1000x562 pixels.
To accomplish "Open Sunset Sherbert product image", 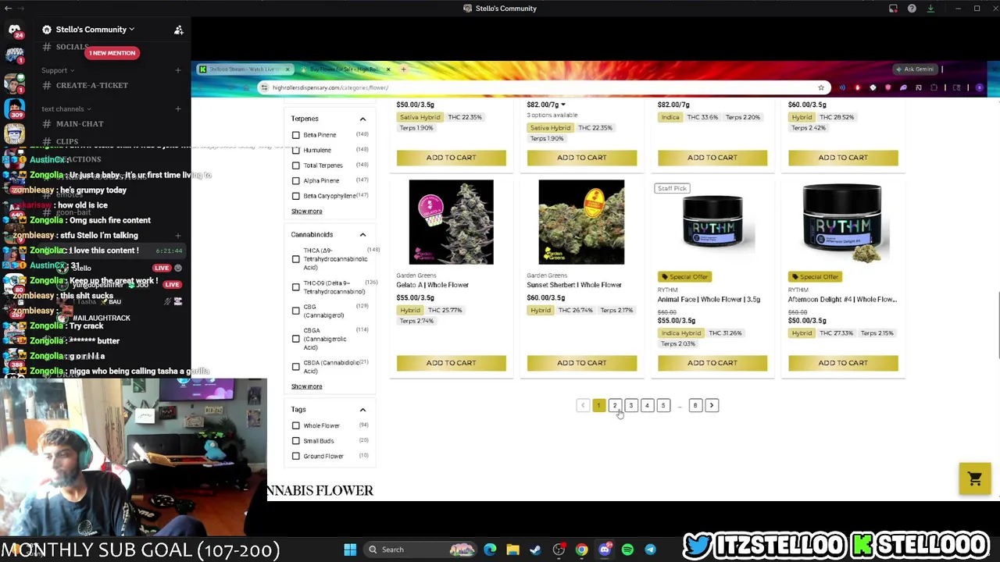I will coord(581,222).
